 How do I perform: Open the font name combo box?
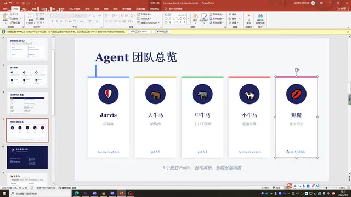click(63, 16)
